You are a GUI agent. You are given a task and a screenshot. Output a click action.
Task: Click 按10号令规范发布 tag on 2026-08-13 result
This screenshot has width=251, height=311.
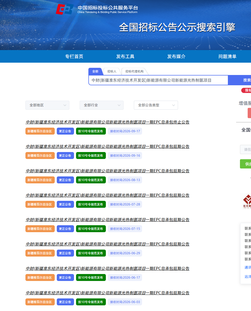point(91,180)
